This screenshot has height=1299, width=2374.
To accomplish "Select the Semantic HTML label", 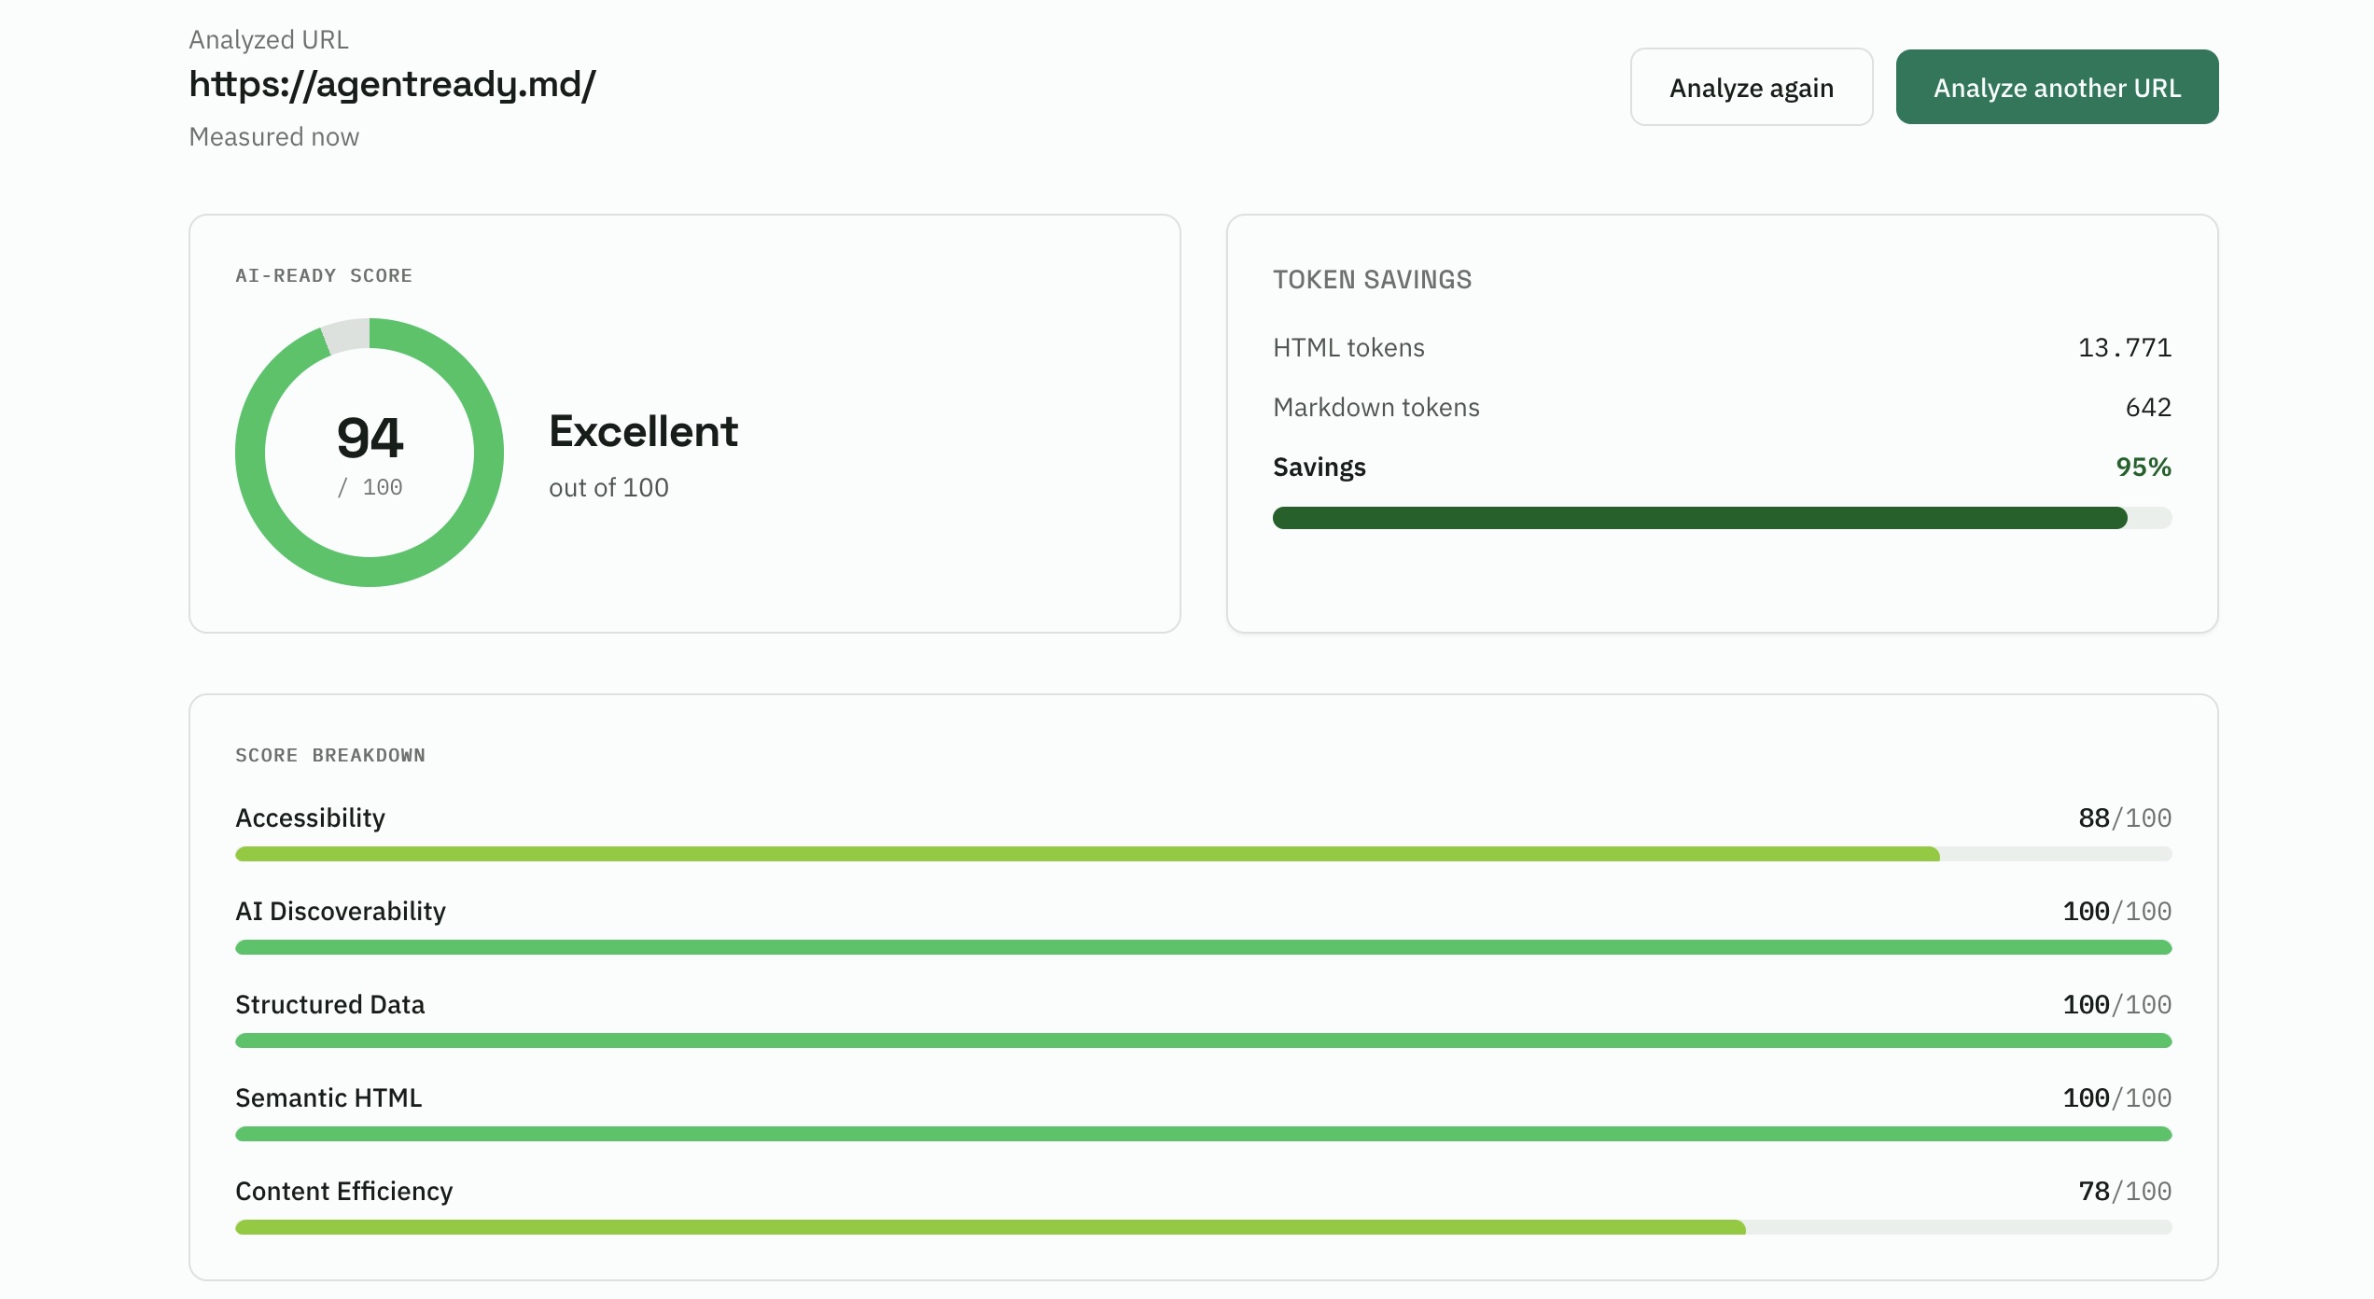I will (328, 1097).
